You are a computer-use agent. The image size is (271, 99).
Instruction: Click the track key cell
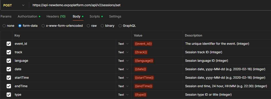[x=64, y=52]
